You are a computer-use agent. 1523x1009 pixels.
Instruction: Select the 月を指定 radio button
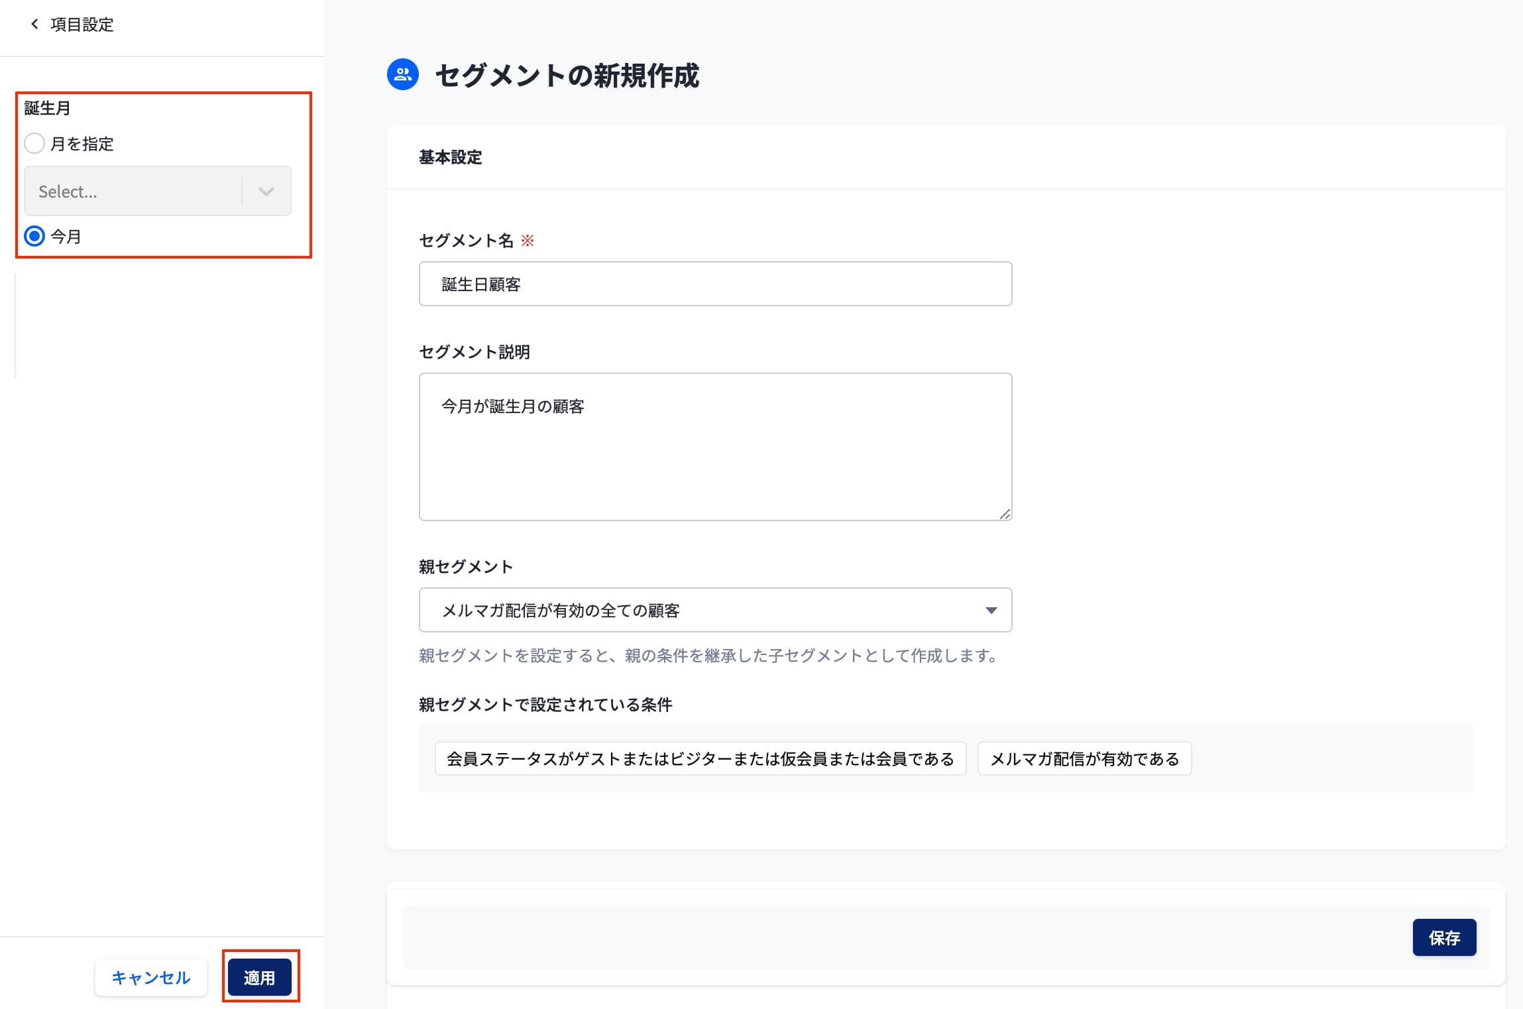coord(34,143)
